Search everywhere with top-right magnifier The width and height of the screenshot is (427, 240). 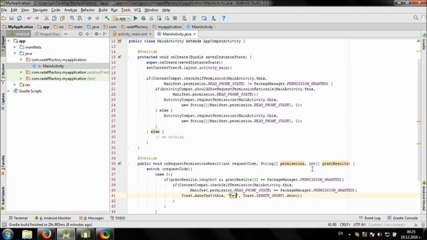coord(416,18)
